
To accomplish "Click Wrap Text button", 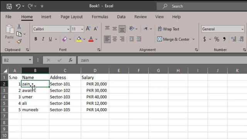I will coord(169,29).
